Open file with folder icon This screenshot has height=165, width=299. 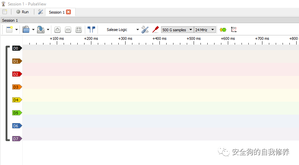tap(26, 30)
